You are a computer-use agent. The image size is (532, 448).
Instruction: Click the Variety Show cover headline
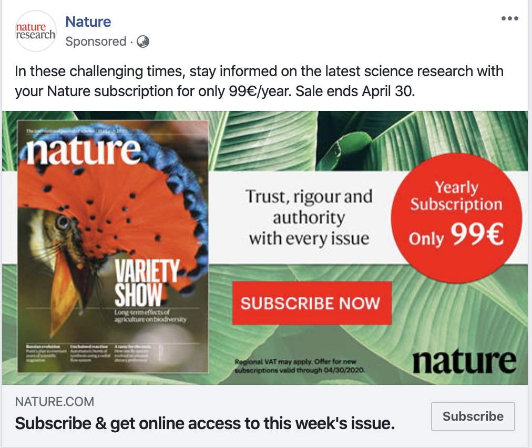tap(147, 284)
